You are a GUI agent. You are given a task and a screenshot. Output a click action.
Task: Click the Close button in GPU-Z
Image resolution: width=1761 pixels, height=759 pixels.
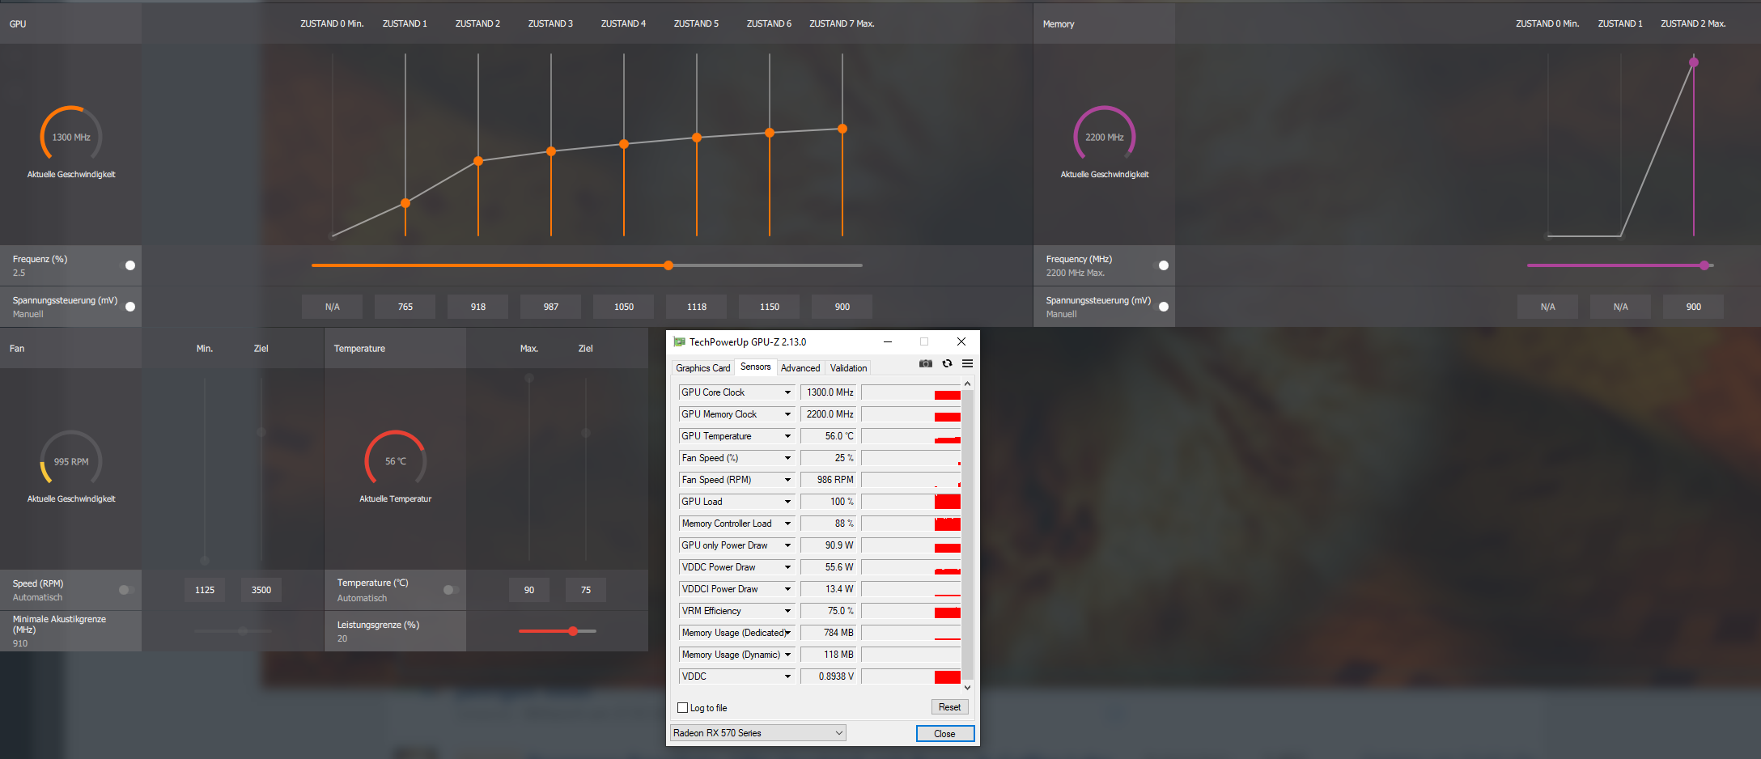click(944, 734)
